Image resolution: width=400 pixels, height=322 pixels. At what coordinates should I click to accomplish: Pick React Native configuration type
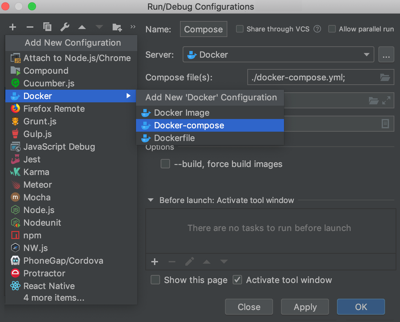71,286
